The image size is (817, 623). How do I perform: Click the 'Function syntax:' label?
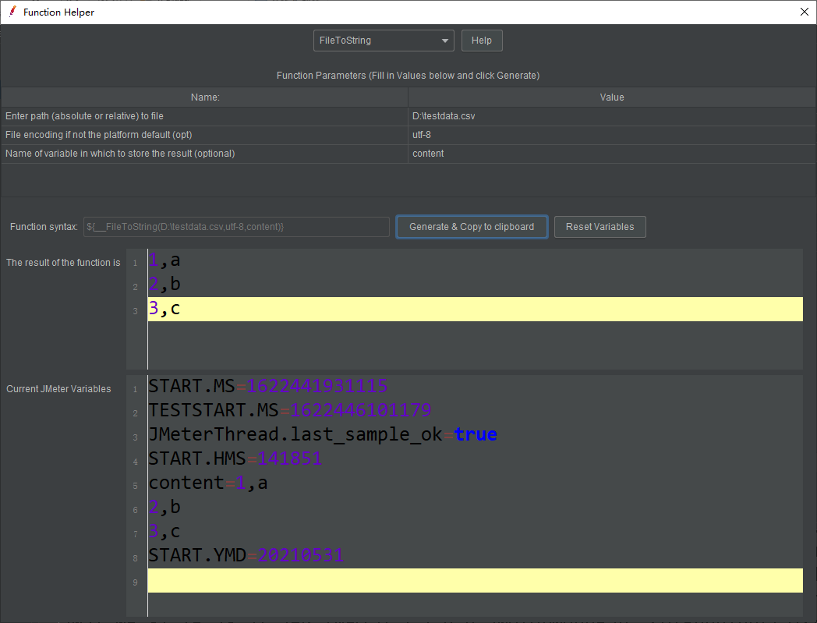pyautogui.click(x=44, y=227)
